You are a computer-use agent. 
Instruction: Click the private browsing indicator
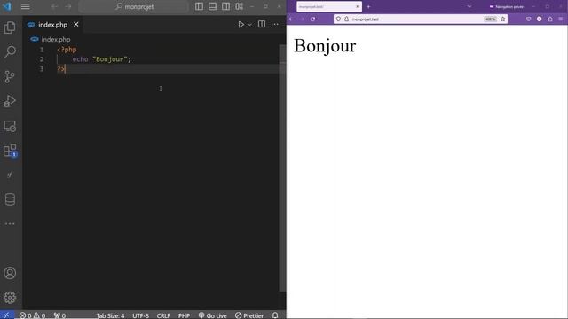click(507, 6)
